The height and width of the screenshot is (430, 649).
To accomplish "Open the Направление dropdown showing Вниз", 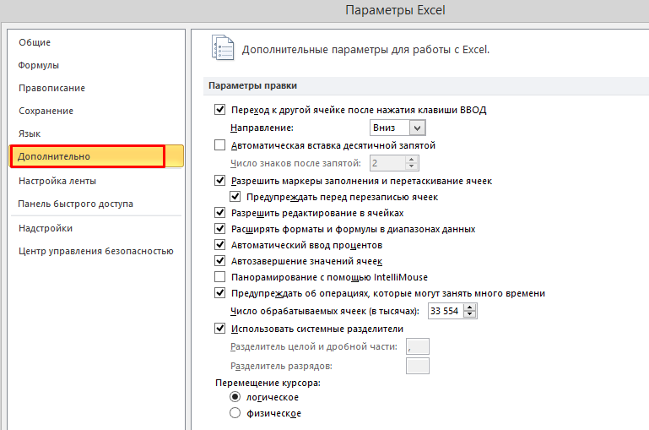I will (398, 128).
